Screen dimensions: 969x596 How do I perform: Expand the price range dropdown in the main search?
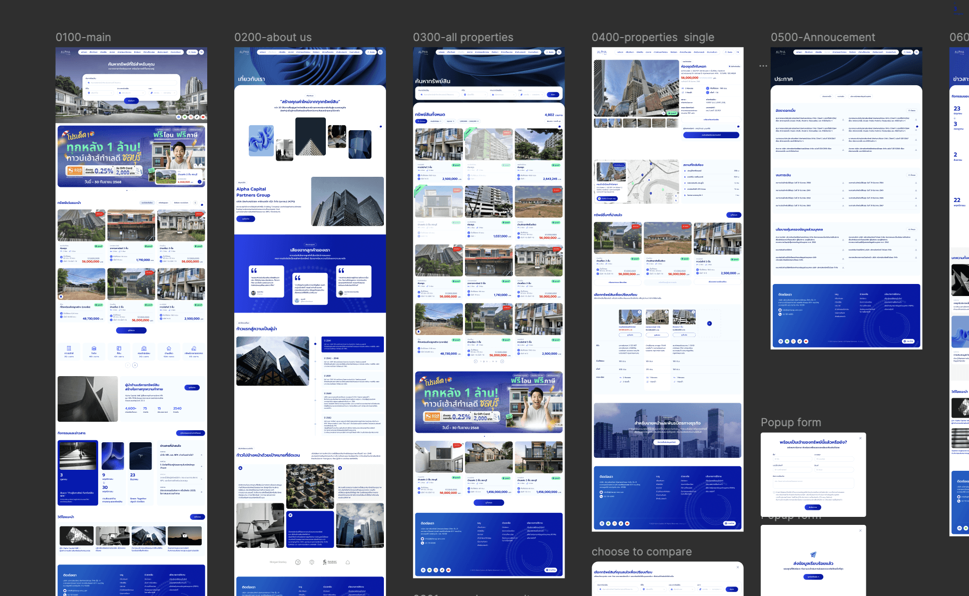pyautogui.click(x=163, y=93)
